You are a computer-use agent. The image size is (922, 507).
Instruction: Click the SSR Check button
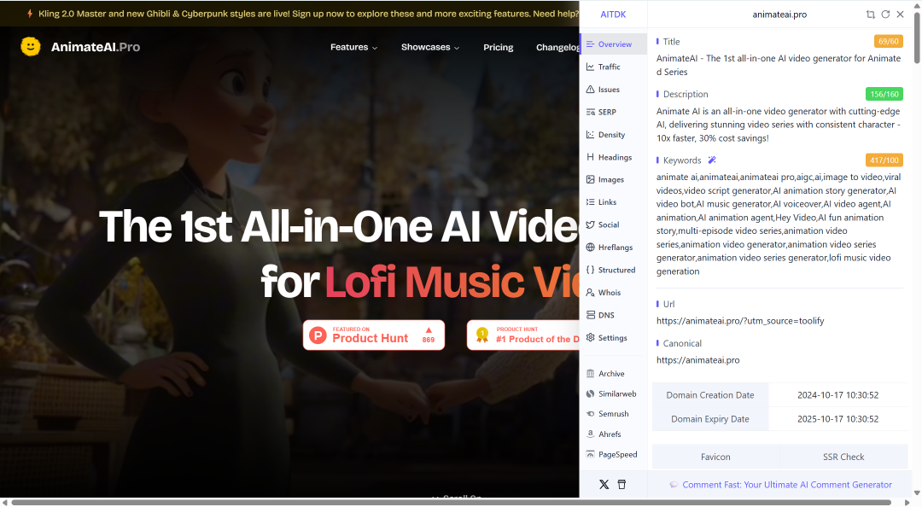[x=843, y=457]
